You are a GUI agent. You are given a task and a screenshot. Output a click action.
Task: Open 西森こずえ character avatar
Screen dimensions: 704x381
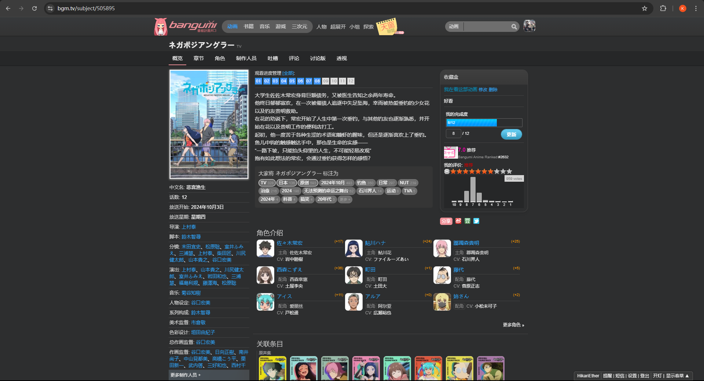(265, 275)
